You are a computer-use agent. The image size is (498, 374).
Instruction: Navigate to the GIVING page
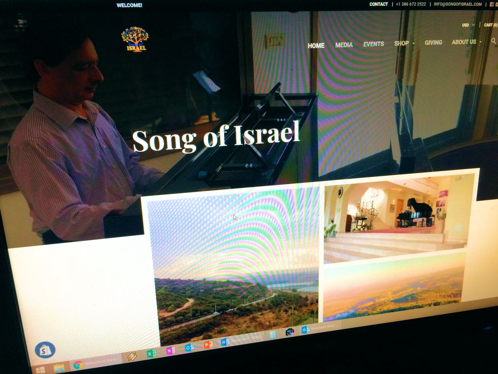click(433, 42)
